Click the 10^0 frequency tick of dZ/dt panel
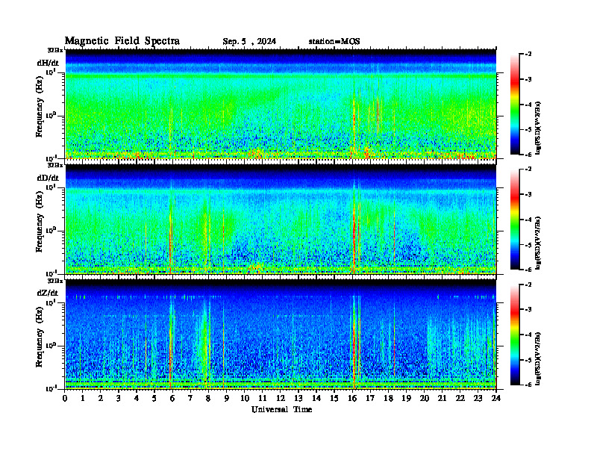The height and width of the screenshot is (457, 591). click(x=51, y=345)
